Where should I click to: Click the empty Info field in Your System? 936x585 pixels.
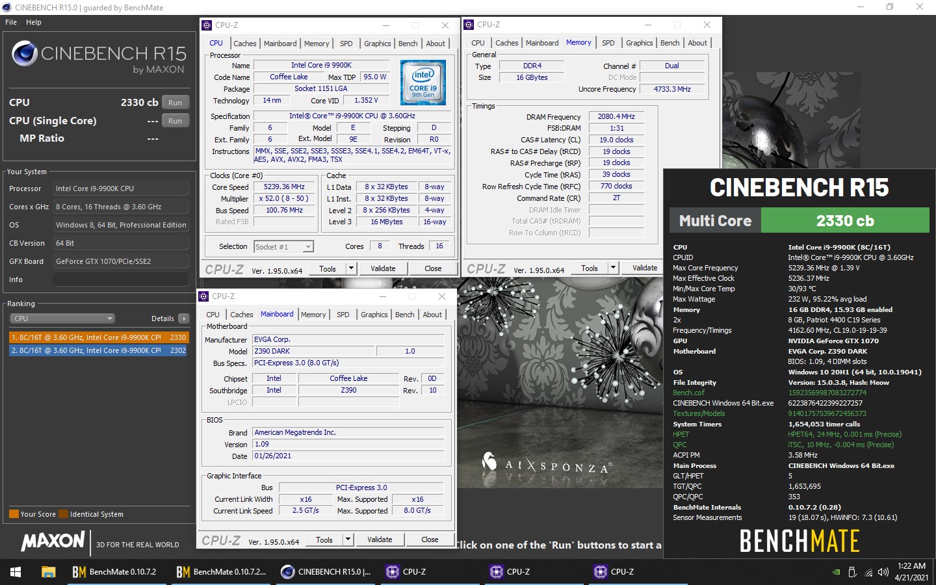121,279
